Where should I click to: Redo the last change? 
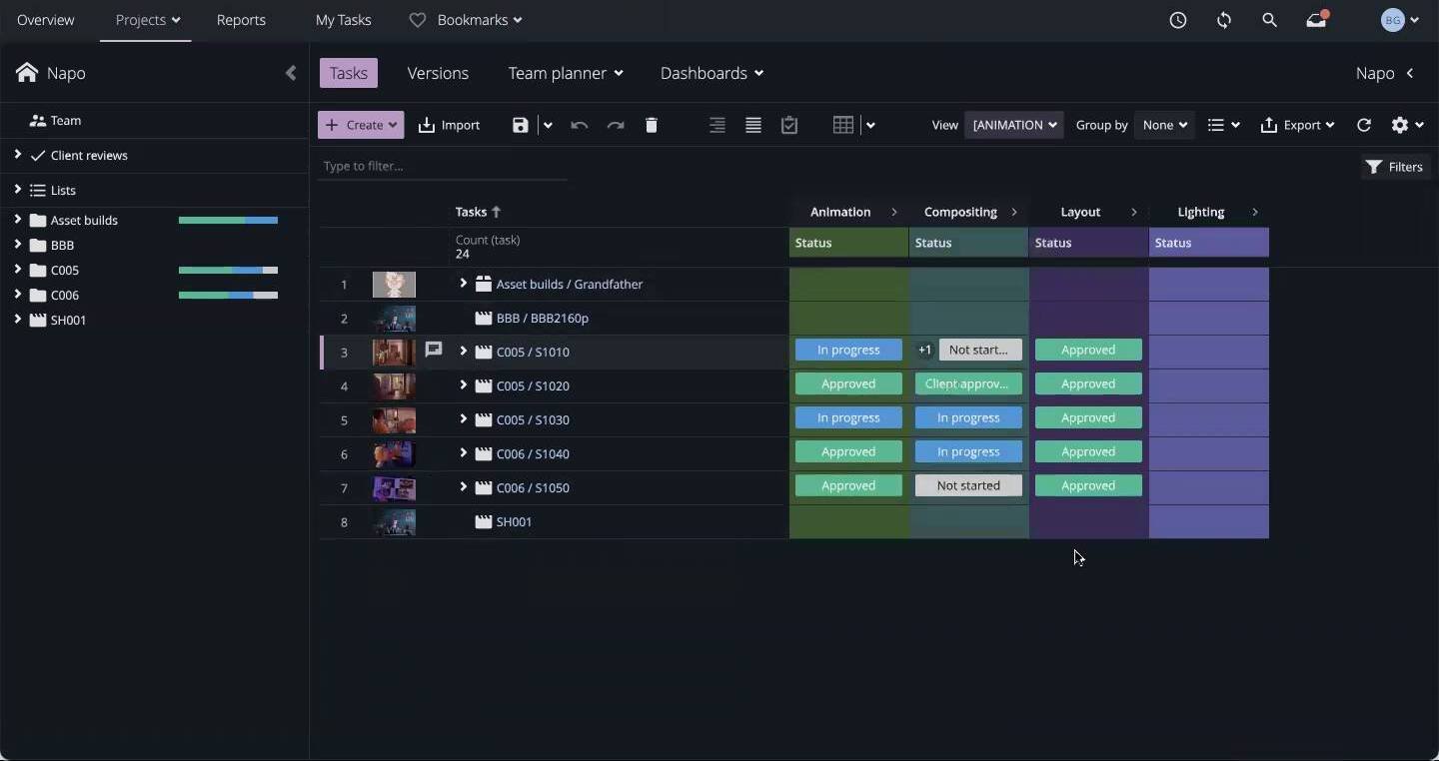tap(616, 125)
